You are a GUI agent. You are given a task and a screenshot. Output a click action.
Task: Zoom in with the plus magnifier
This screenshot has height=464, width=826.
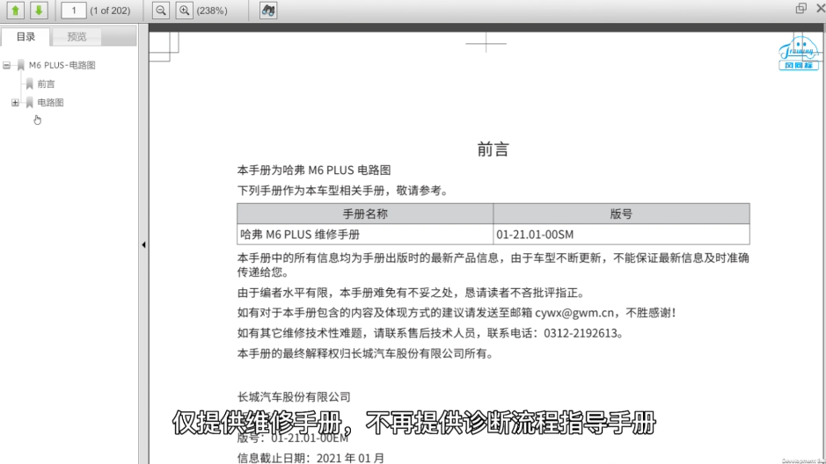(x=184, y=10)
